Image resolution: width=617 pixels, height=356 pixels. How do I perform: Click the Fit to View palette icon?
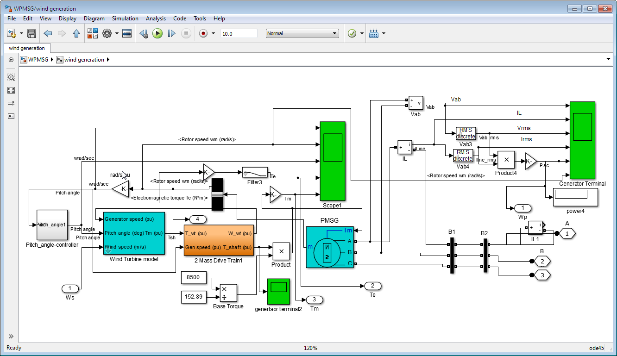point(11,90)
